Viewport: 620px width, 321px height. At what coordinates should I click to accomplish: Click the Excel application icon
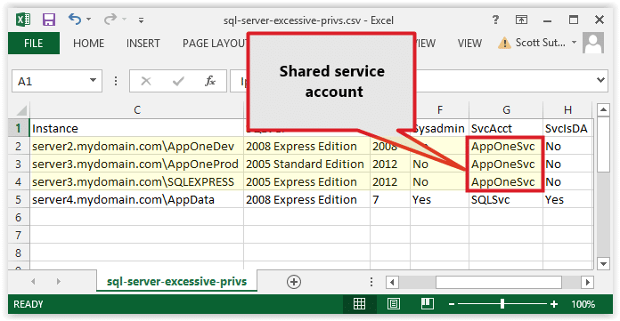(x=23, y=20)
